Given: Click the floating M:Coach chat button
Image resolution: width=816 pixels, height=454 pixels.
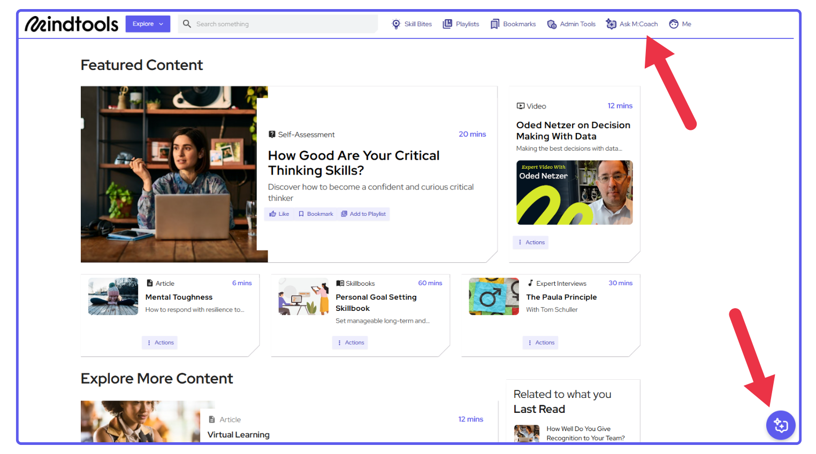Looking at the screenshot, I should [781, 425].
